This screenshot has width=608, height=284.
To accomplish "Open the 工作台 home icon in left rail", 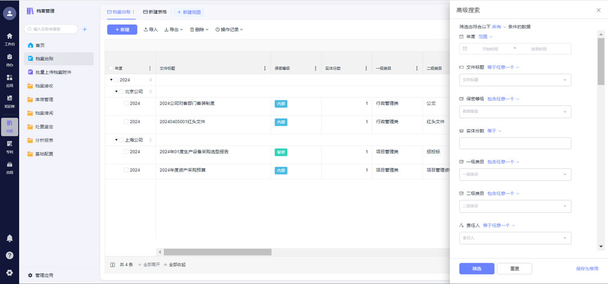I will [x=9, y=37].
